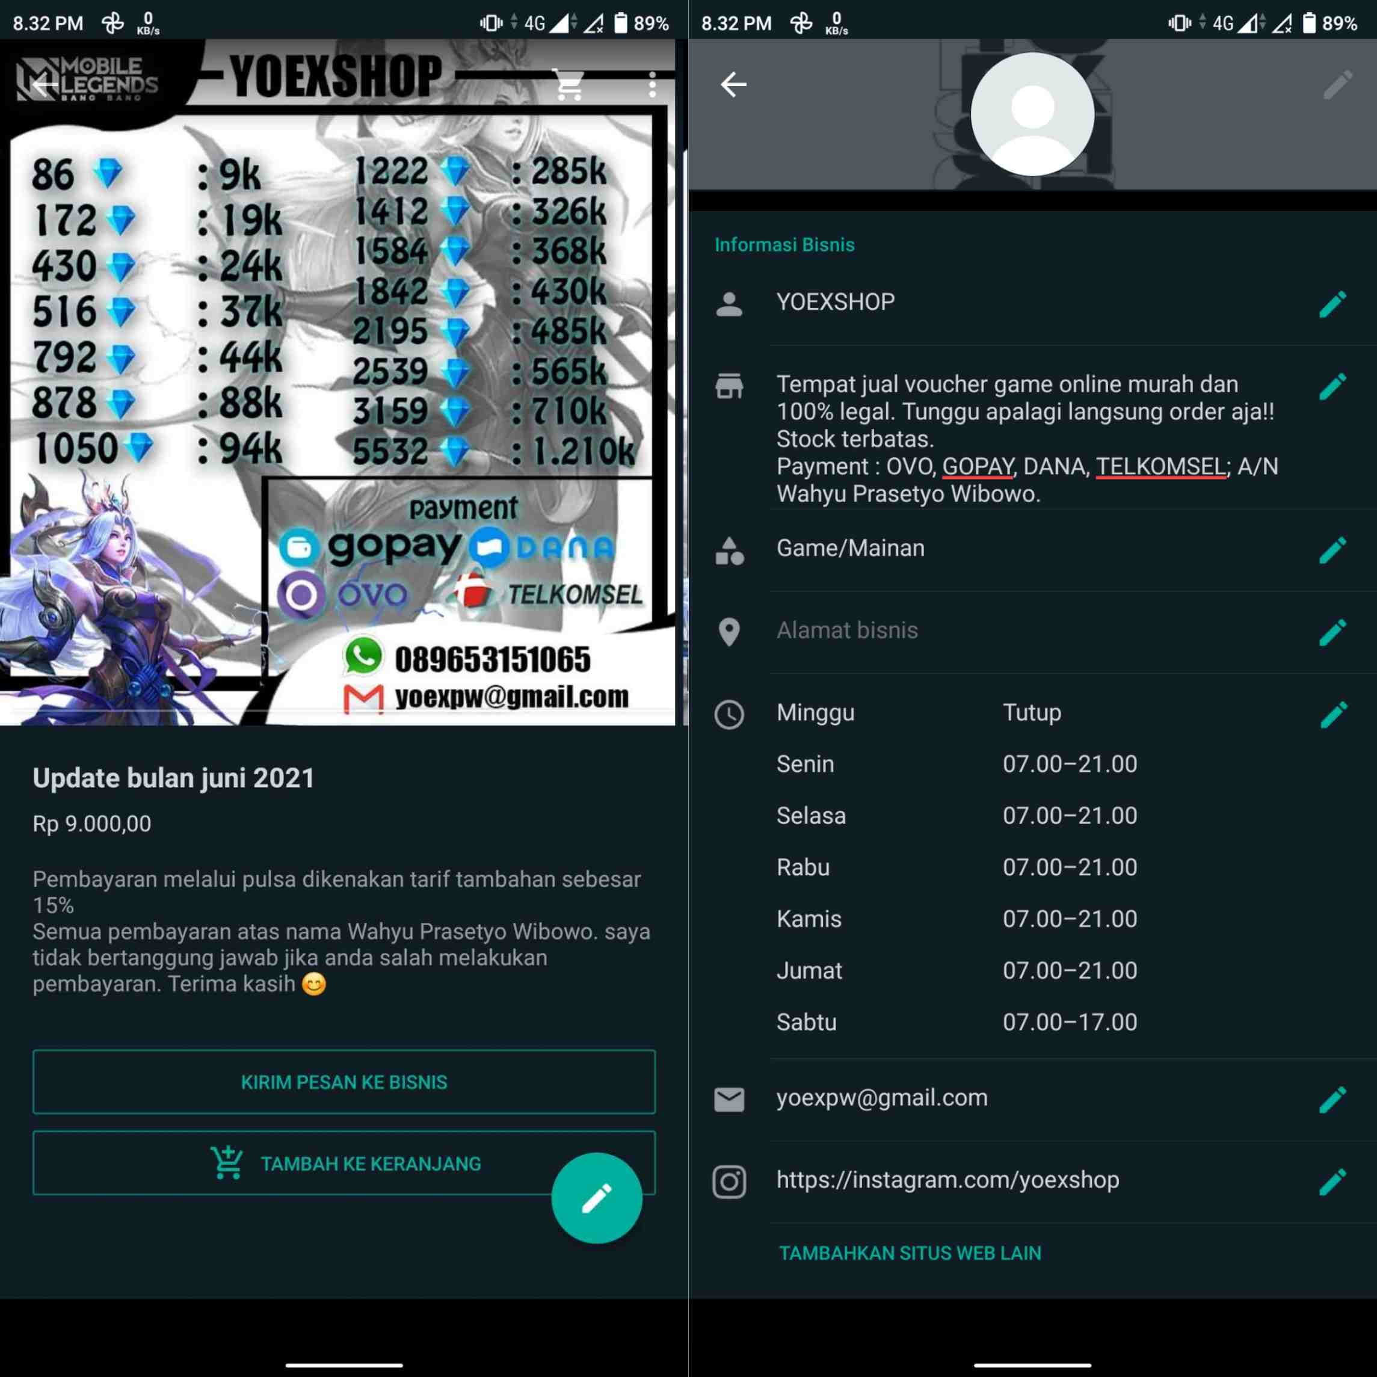1377x1377 pixels.
Task: Tap the storefront icon next to the description
Action: click(x=729, y=386)
